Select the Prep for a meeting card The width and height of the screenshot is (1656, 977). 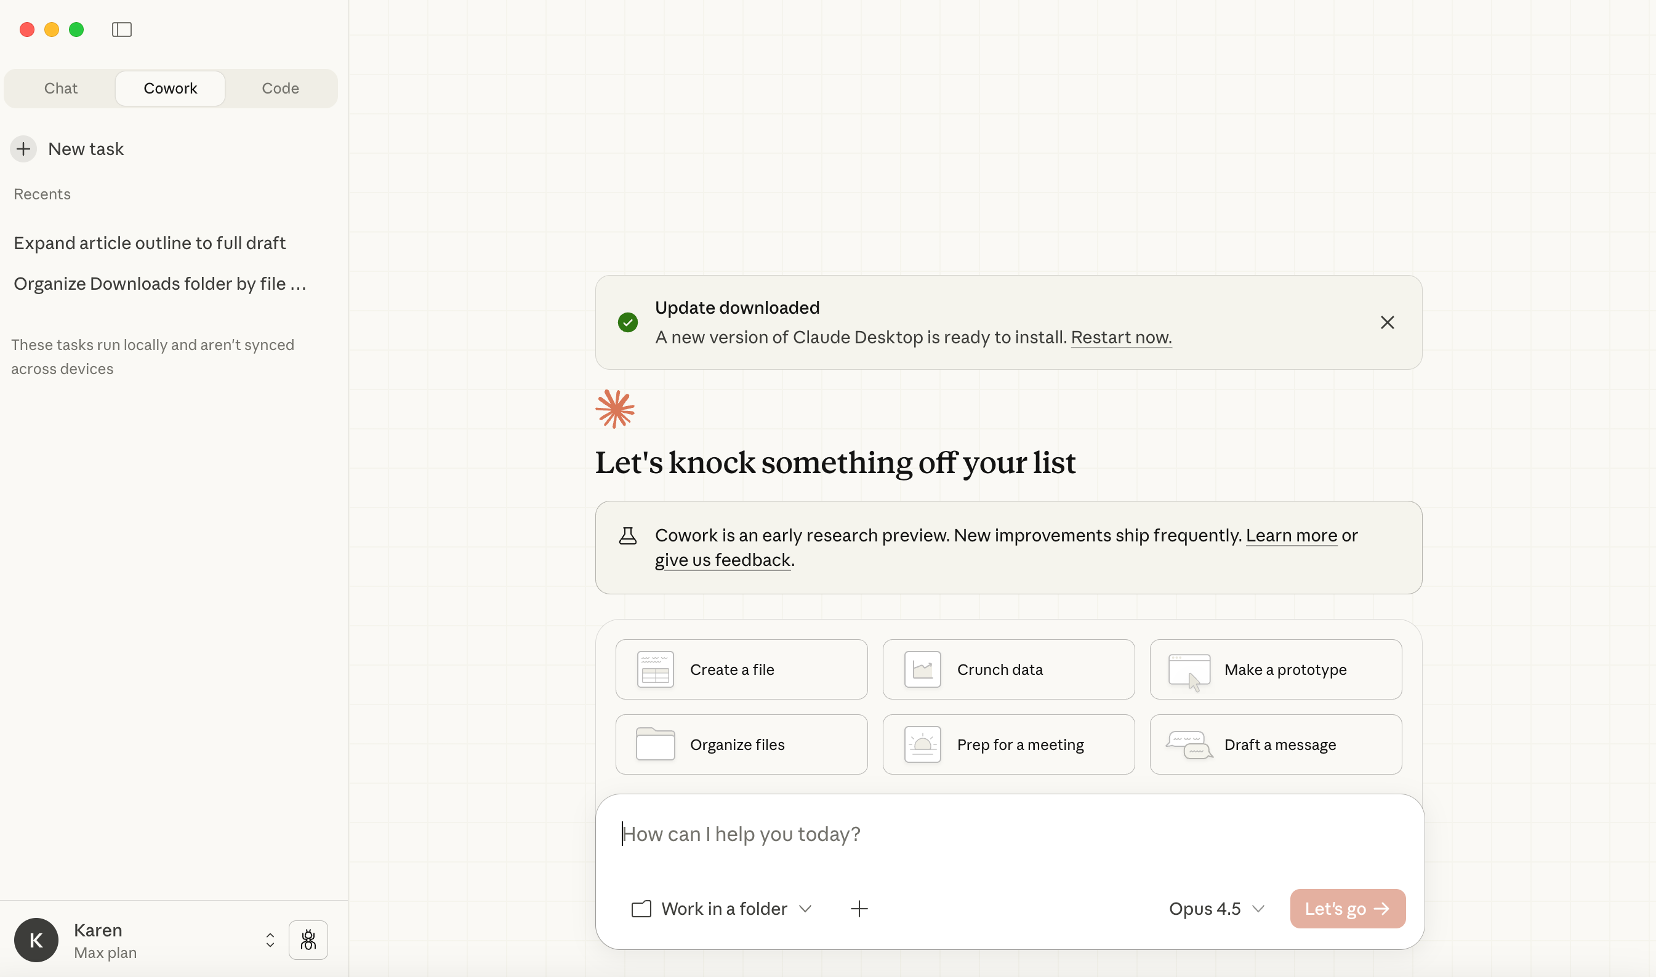click(1008, 744)
